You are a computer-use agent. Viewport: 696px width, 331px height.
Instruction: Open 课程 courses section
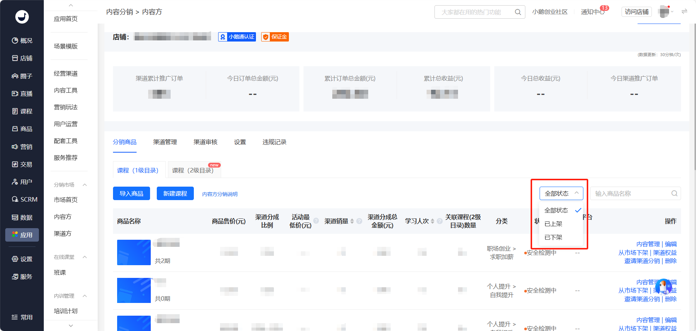pos(22,111)
